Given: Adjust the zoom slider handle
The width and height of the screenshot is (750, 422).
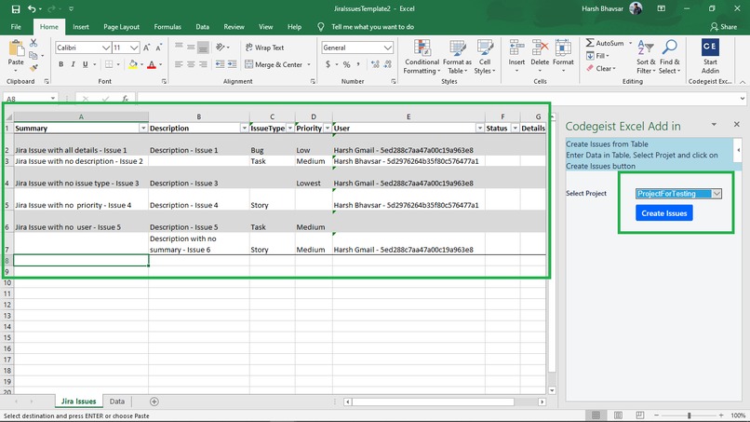Looking at the screenshot, I should [689, 415].
